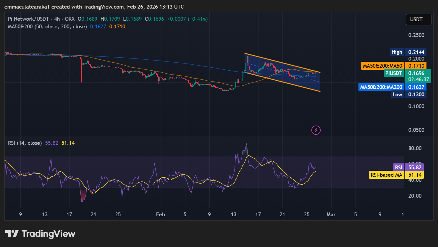
Task: Click the purple RSI 55.82 label
Action: pos(408,167)
